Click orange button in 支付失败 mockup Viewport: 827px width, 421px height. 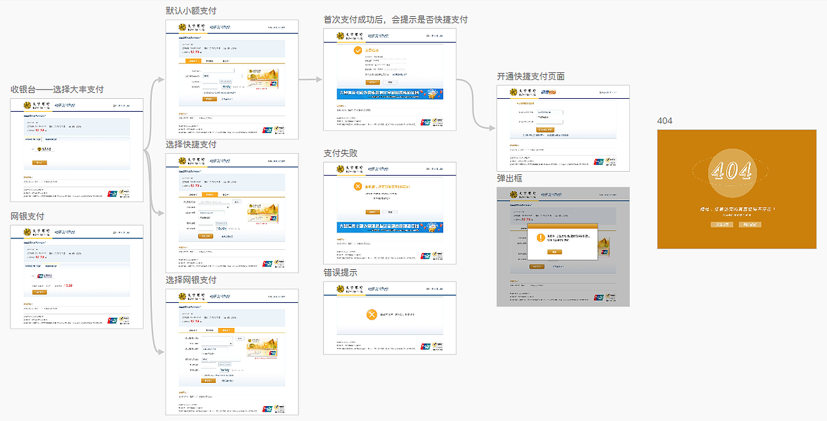[x=373, y=212]
